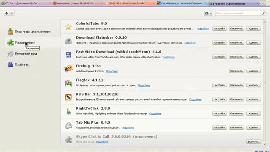Viewport: 270px width, 152px height.
Task: Click the search magnifier icon
Action: [264, 13]
